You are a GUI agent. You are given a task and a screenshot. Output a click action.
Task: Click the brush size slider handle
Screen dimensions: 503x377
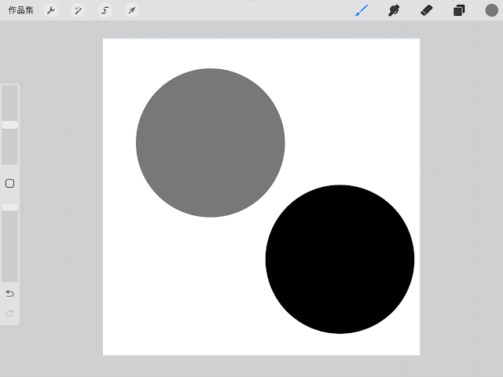pos(10,125)
